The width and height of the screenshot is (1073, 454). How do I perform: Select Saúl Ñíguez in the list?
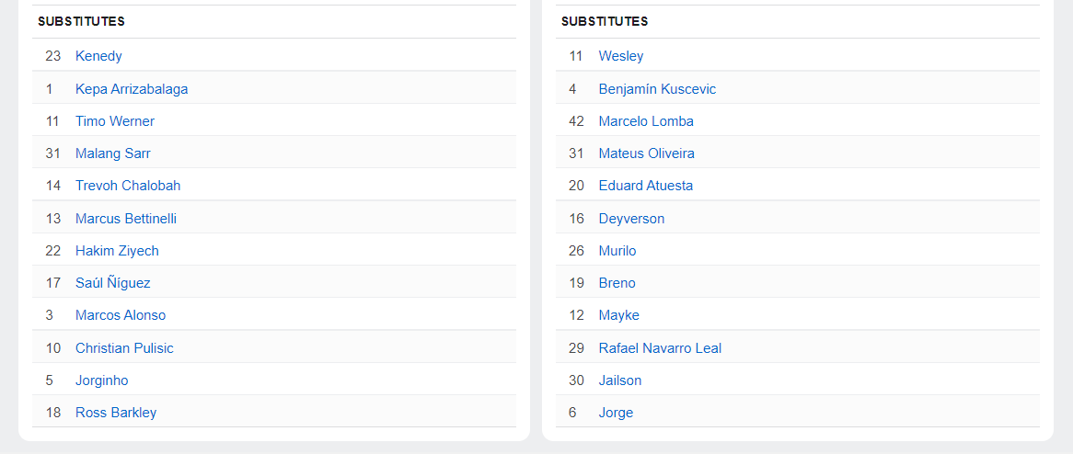point(113,283)
